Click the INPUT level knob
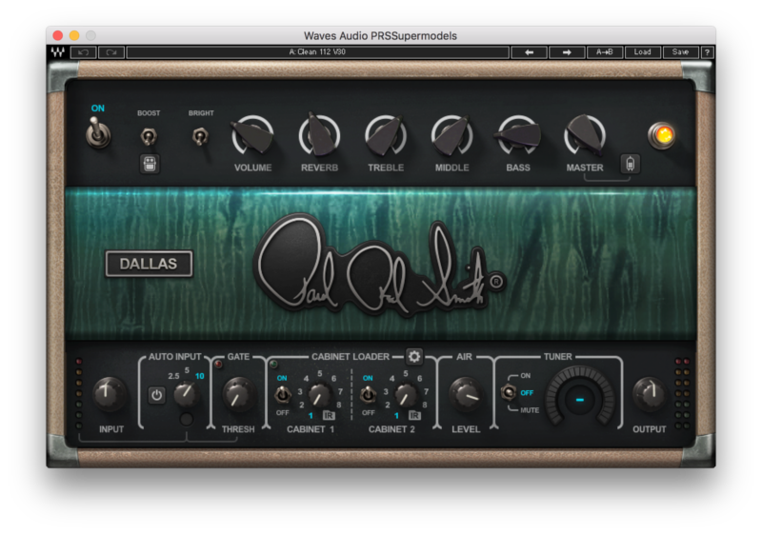This screenshot has height=534, width=762. click(x=110, y=394)
